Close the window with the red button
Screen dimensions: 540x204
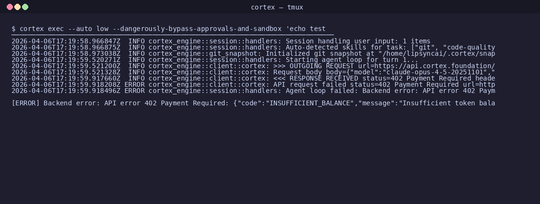coord(10,7)
